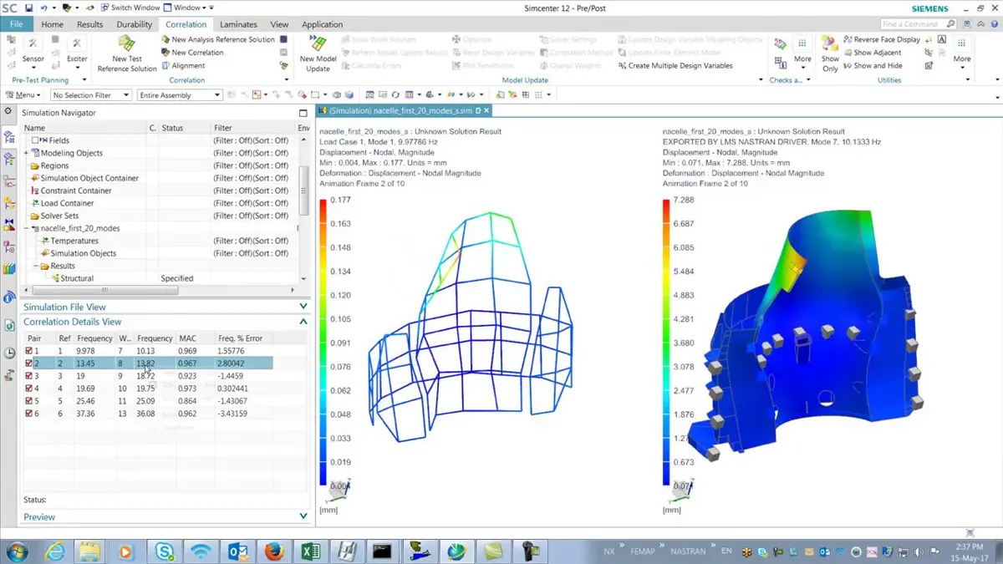Expand the Preview panel
This screenshot has height=564, width=1003.
click(x=303, y=516)
